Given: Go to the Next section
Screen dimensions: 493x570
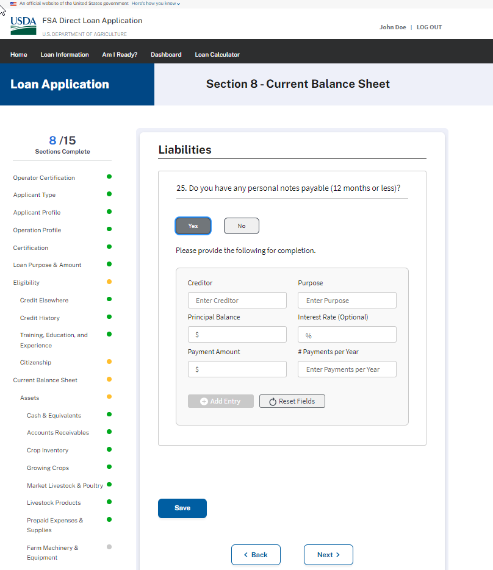Looking at the screenshot, I should click(328, 555).
